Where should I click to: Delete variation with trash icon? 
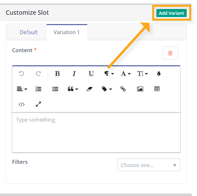[170, 53]
